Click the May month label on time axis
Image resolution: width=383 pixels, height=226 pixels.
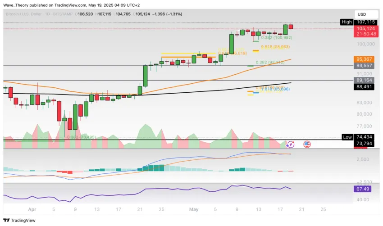pos(194,209)
